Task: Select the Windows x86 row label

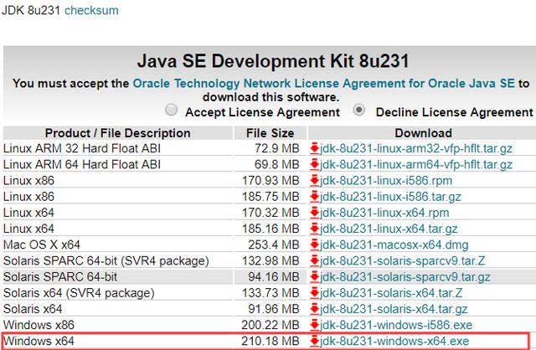Action: (39, 325)
